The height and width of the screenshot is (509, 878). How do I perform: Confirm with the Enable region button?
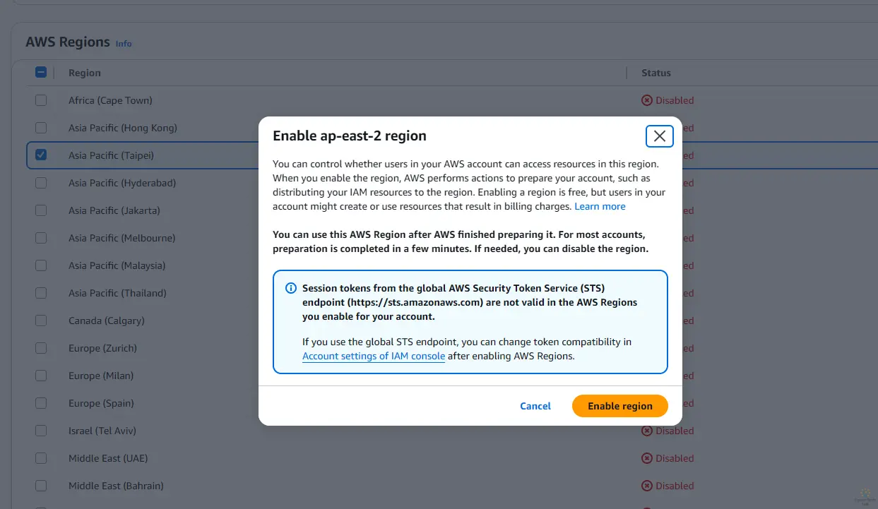point(620,406)
